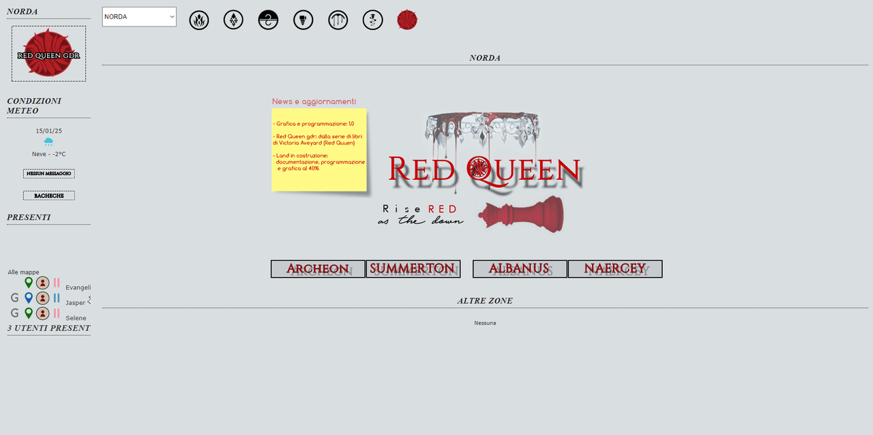The width and height of the screenshot is (873, 435).
Task: Click the pink bars icon beside Selene
Action: tap(57, 313)
